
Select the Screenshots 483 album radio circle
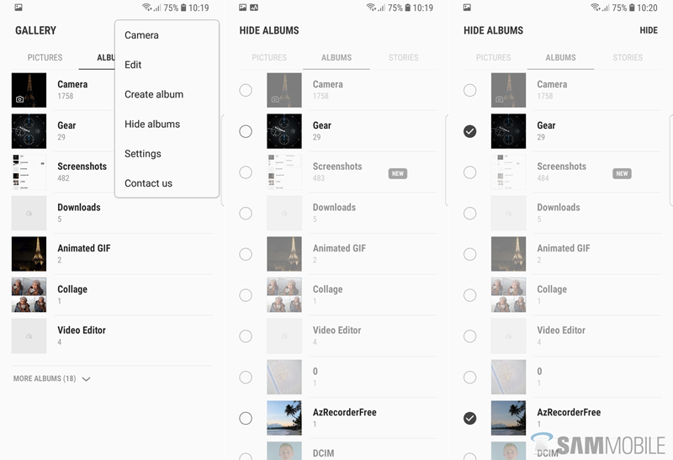point(246,172)
